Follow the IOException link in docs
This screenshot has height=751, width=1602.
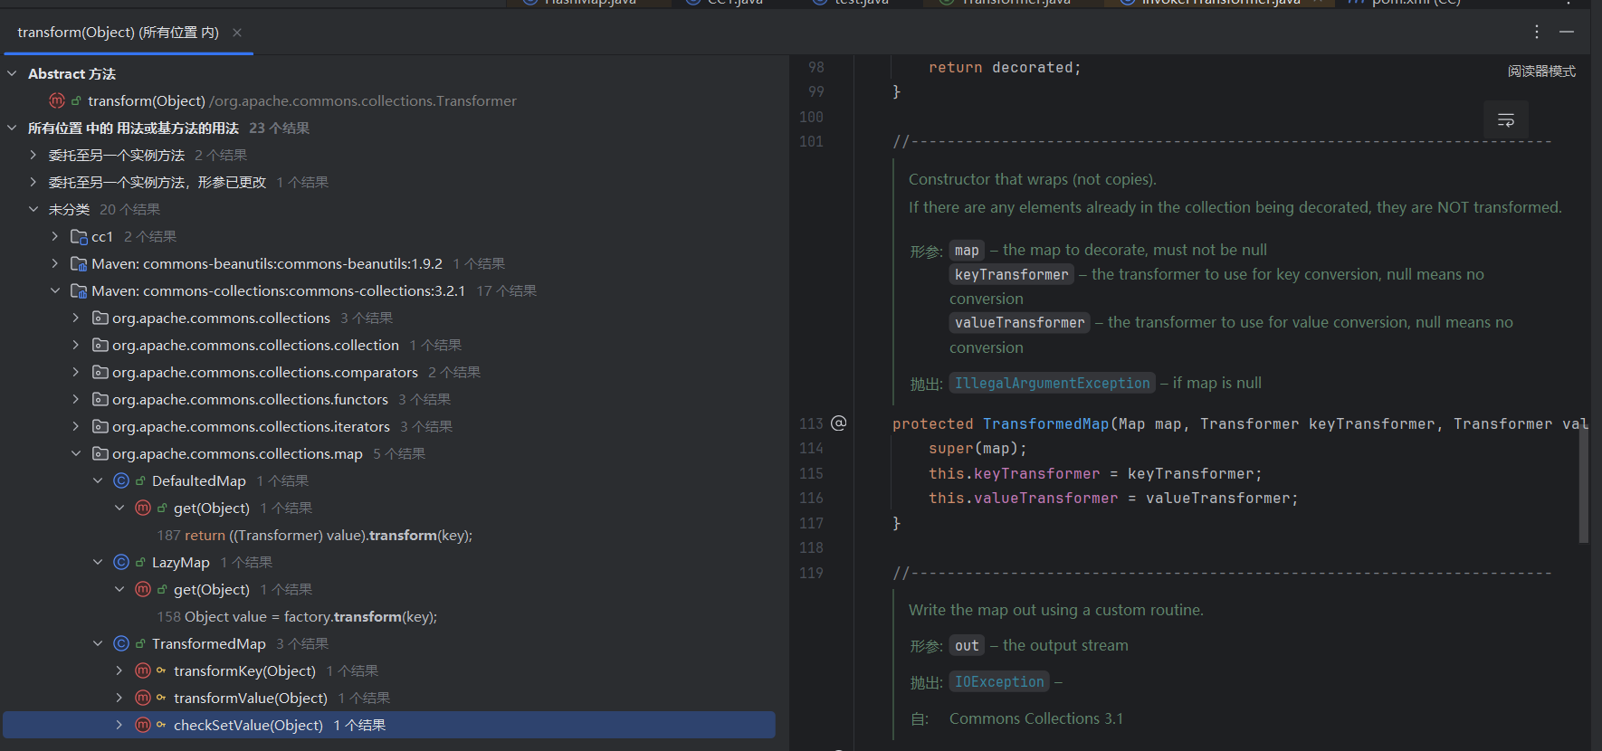(x=999, y=681)
